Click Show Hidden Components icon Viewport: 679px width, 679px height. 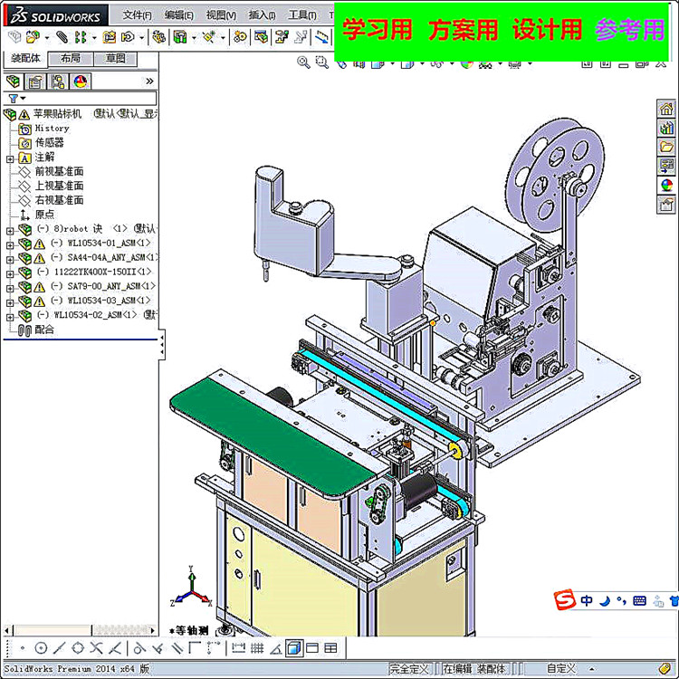[158, 37]
